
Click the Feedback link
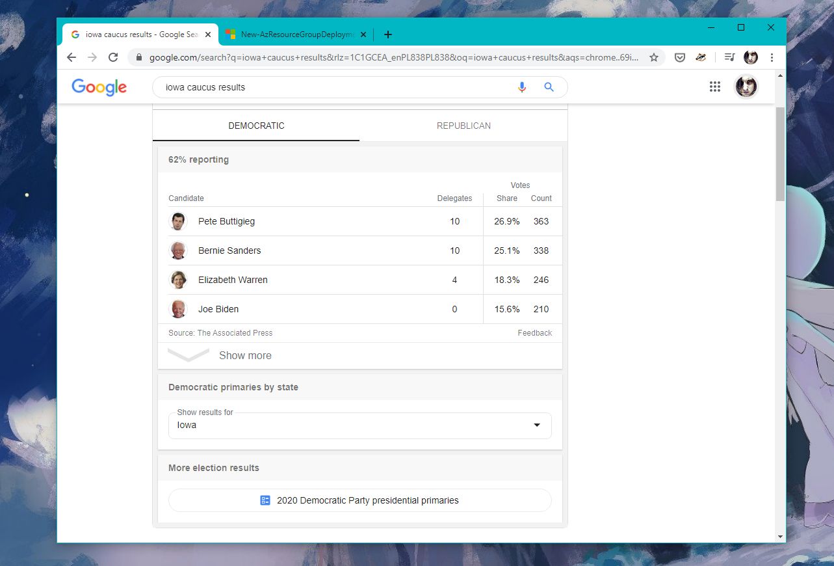tap(535, 333)
